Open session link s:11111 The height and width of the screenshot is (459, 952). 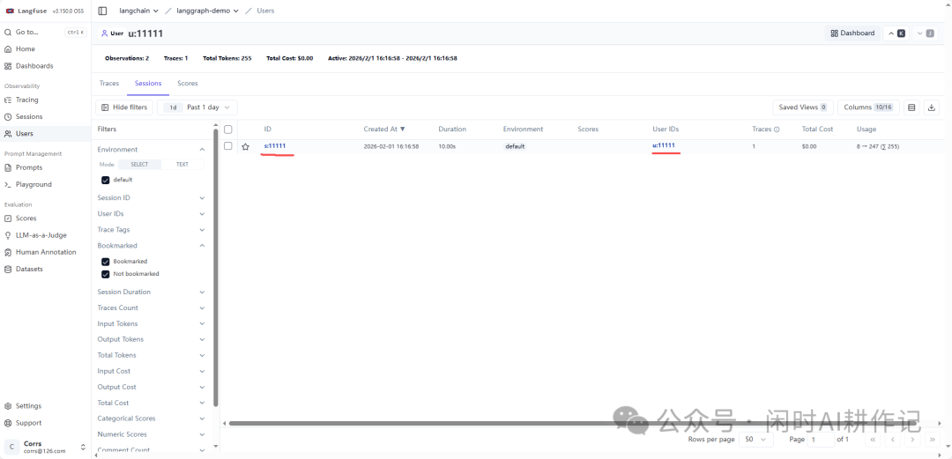point(275,145)
